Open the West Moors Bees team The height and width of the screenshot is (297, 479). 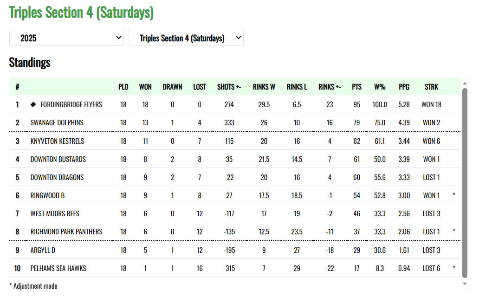click(x=55, y=213)
